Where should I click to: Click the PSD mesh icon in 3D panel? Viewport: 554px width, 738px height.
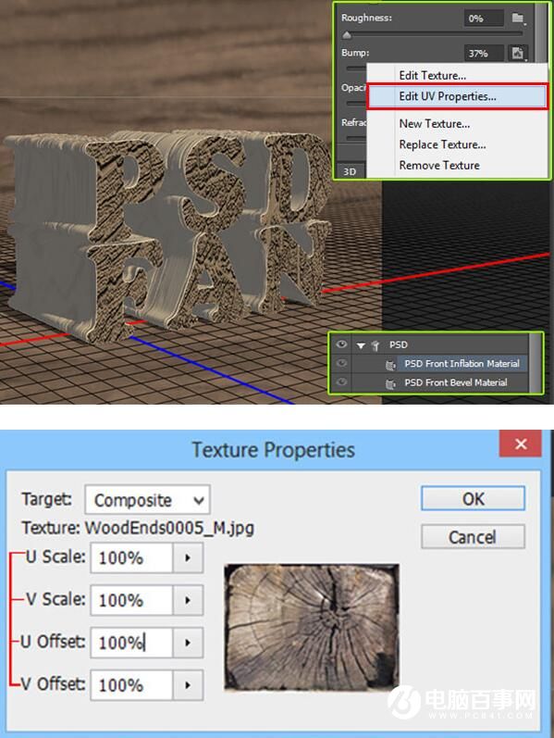pyautogui.click(x=375, y=346)
